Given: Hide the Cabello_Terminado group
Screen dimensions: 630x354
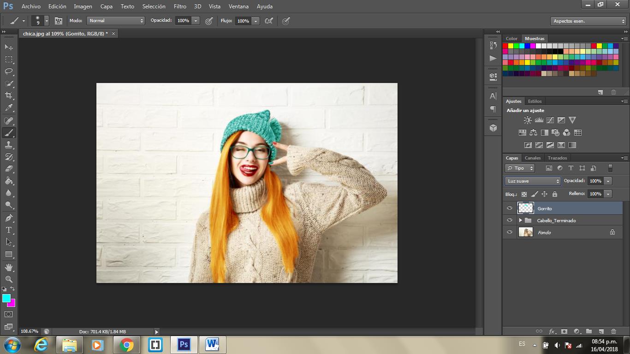Looking at the screenshot, I should tap(510, 220).
